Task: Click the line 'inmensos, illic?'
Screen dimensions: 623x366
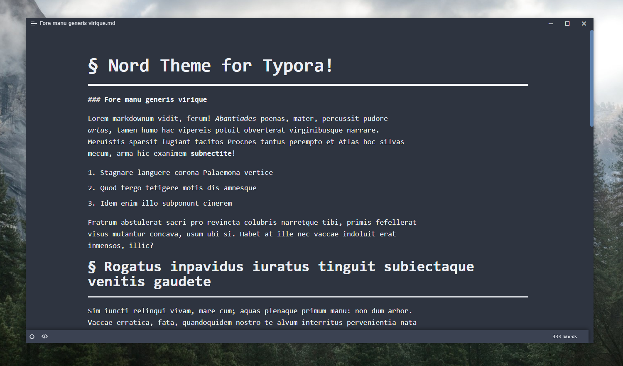Action: click(x=120, y=246)
